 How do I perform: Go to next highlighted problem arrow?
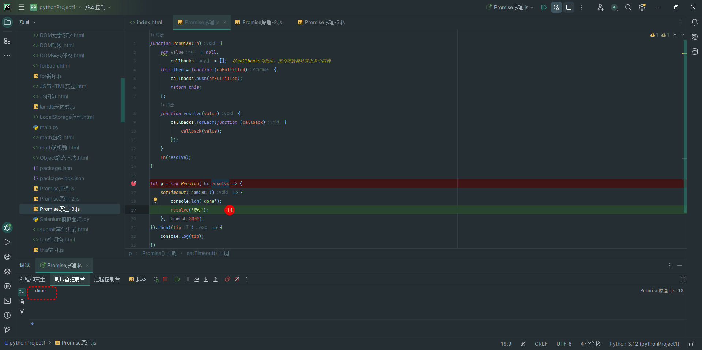683,35
